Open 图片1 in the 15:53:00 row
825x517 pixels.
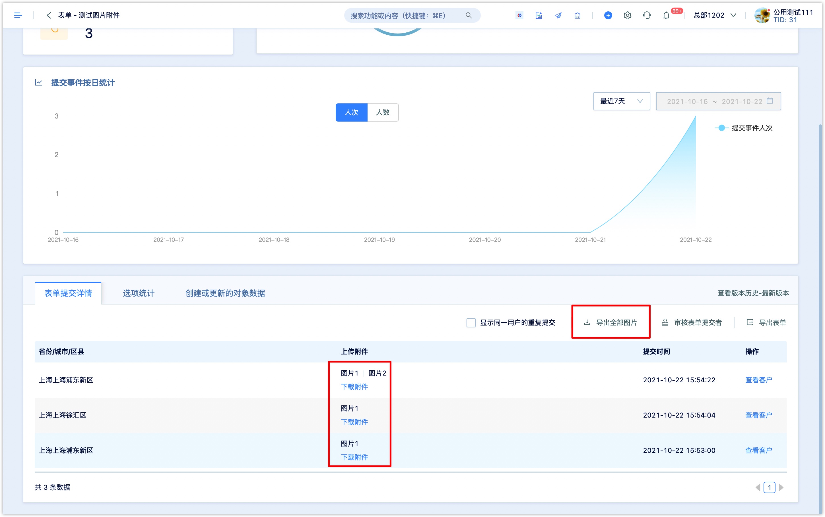(350, 443)
